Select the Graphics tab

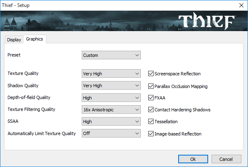(34, 39)
